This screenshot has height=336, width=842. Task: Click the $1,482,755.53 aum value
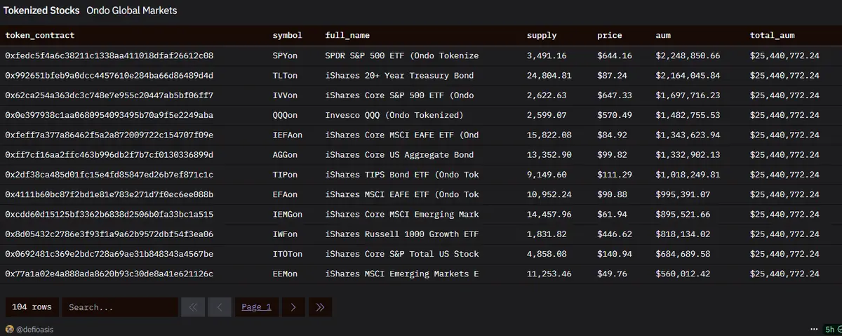click(688, 115)
